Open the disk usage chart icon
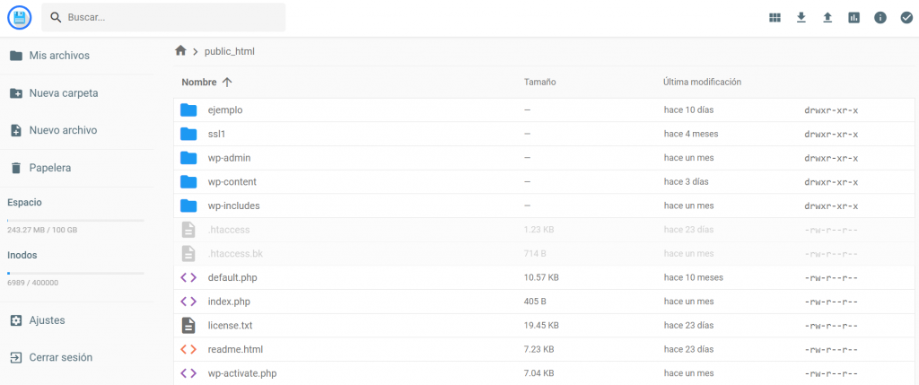This screenshot has height=385, width=919. pos(854,17)
